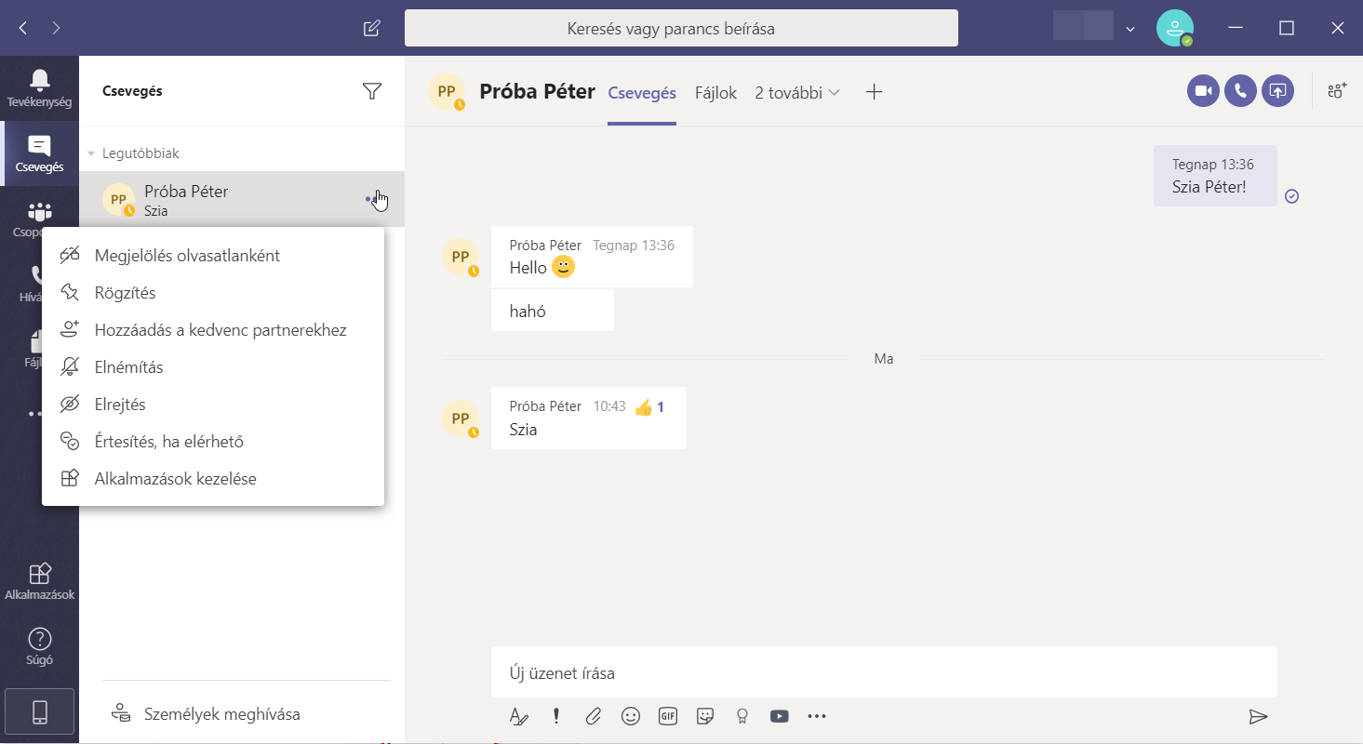Select Elnémítás to mute the chat

(x=128, y=367)
